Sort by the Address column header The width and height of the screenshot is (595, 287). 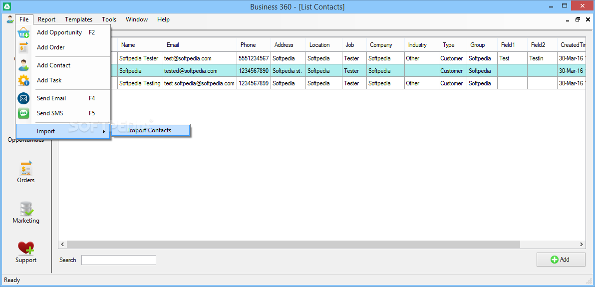tap(288, 45)
